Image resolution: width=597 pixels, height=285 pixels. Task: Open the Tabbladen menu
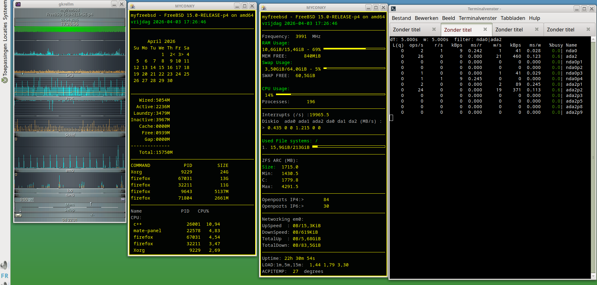point(513,18)
